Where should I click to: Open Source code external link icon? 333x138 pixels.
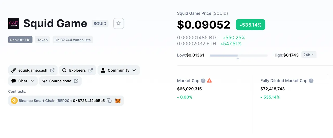(76, 81)
